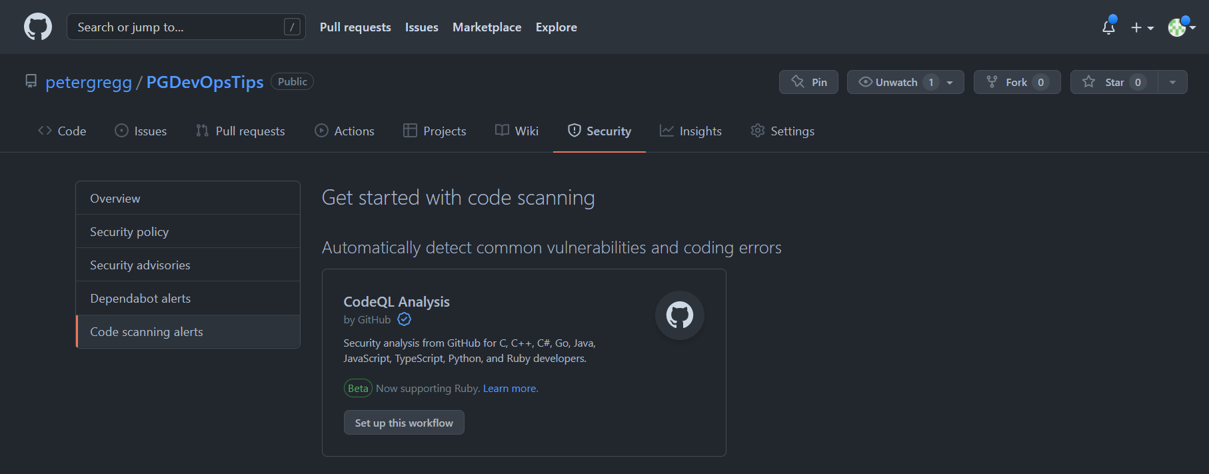Click the Projects table icon
The width and height of the screenshot is (1209, 474).
coord(410,131)
